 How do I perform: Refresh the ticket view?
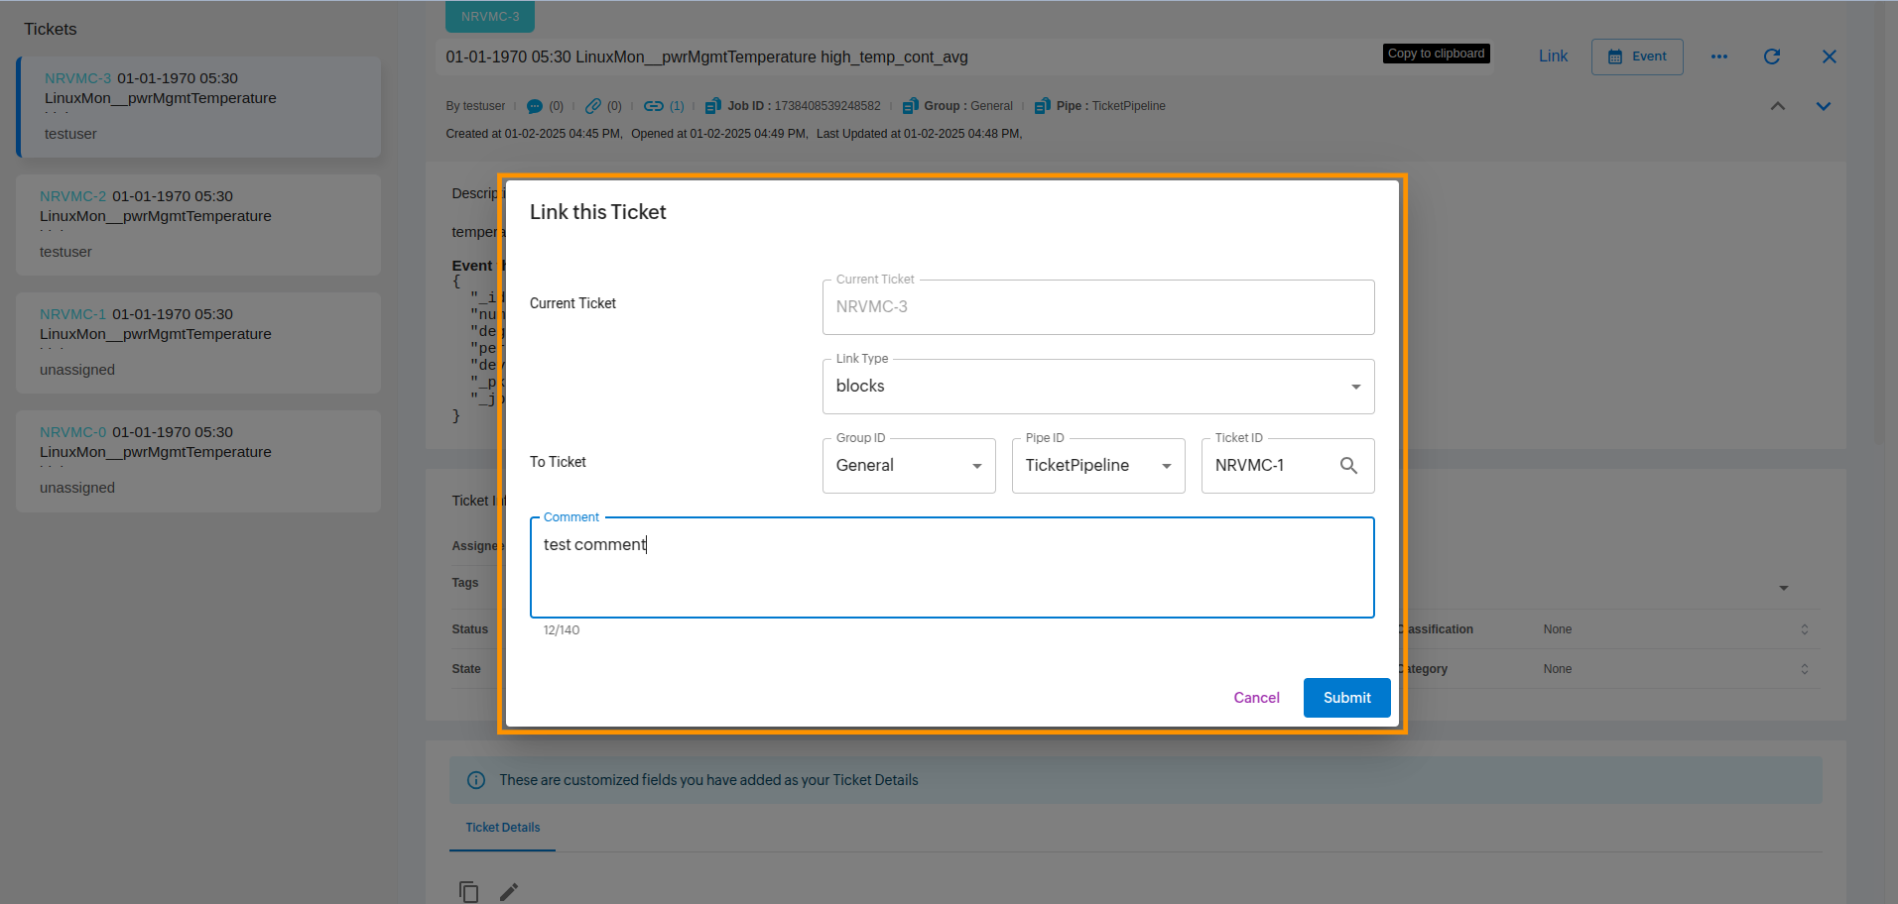pyautogui.click(x=1772, y=56)
